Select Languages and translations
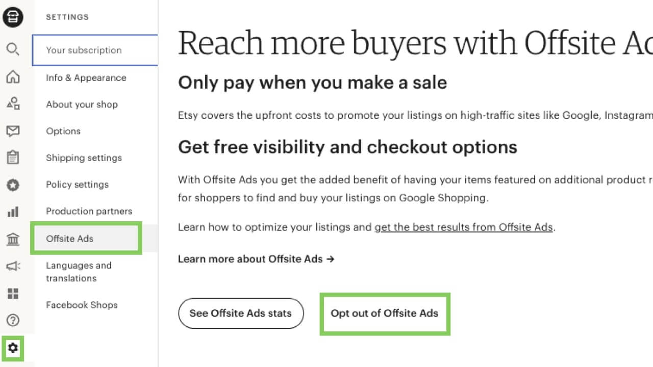The width and height of the screenshot is (653, 367). click(x=79, y=272)
